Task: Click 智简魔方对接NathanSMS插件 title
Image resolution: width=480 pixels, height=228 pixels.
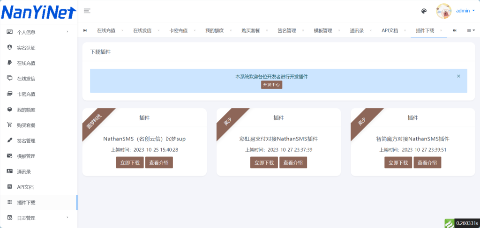Action: coord(412,139)
